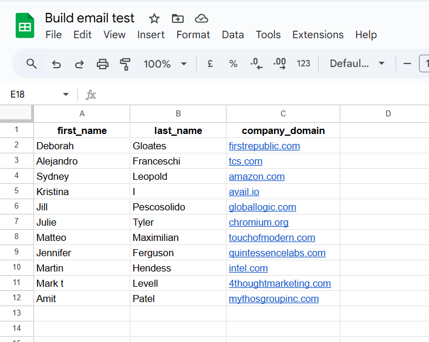This screenshot has width=429, height=342.
Task: Check the cloud document status icon
Action: (x=201, y=18)
